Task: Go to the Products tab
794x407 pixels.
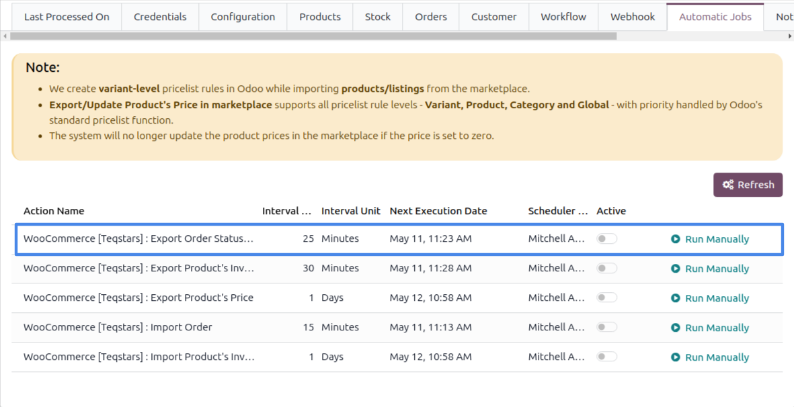Action: point(320,17)
